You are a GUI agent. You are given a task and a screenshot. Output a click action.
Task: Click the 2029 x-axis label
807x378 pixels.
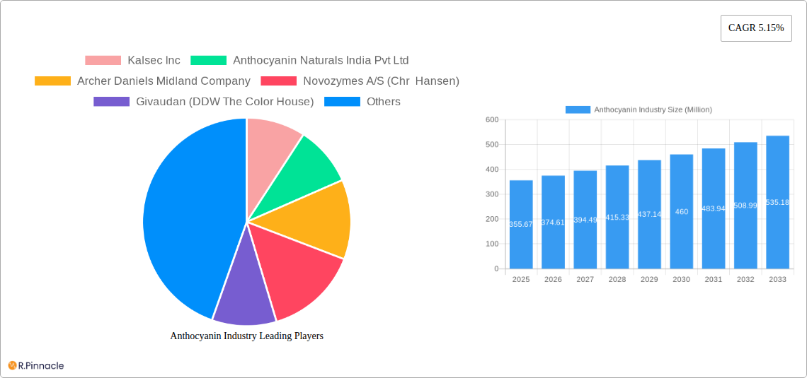point(649,279)
